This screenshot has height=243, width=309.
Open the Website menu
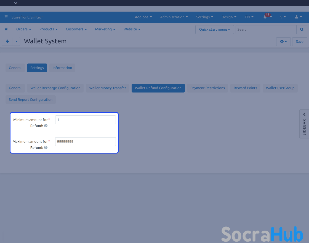132,29
